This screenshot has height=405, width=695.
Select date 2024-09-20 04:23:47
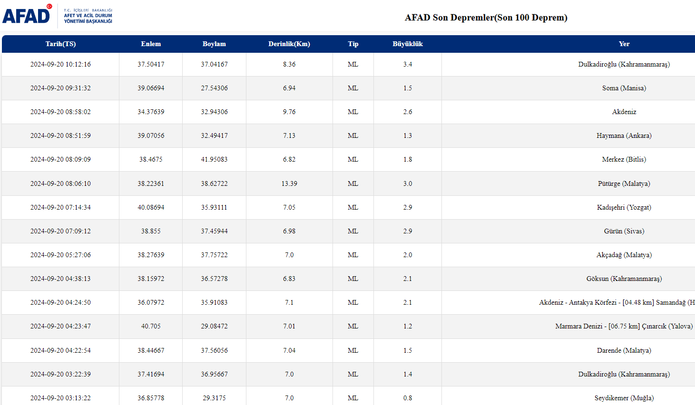coord(60,326)
